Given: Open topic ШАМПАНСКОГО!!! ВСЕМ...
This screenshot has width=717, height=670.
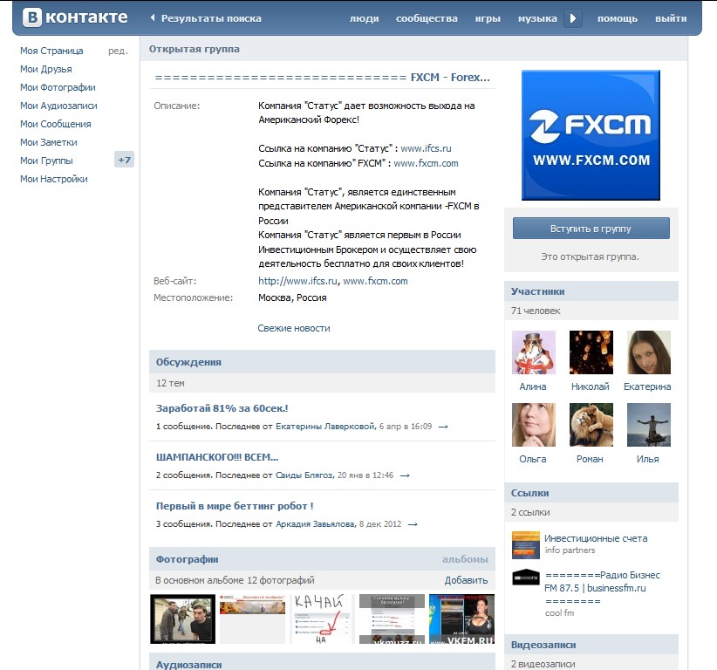Looking at the screenshot, I should pyautogui.click(x=216, y=457).
